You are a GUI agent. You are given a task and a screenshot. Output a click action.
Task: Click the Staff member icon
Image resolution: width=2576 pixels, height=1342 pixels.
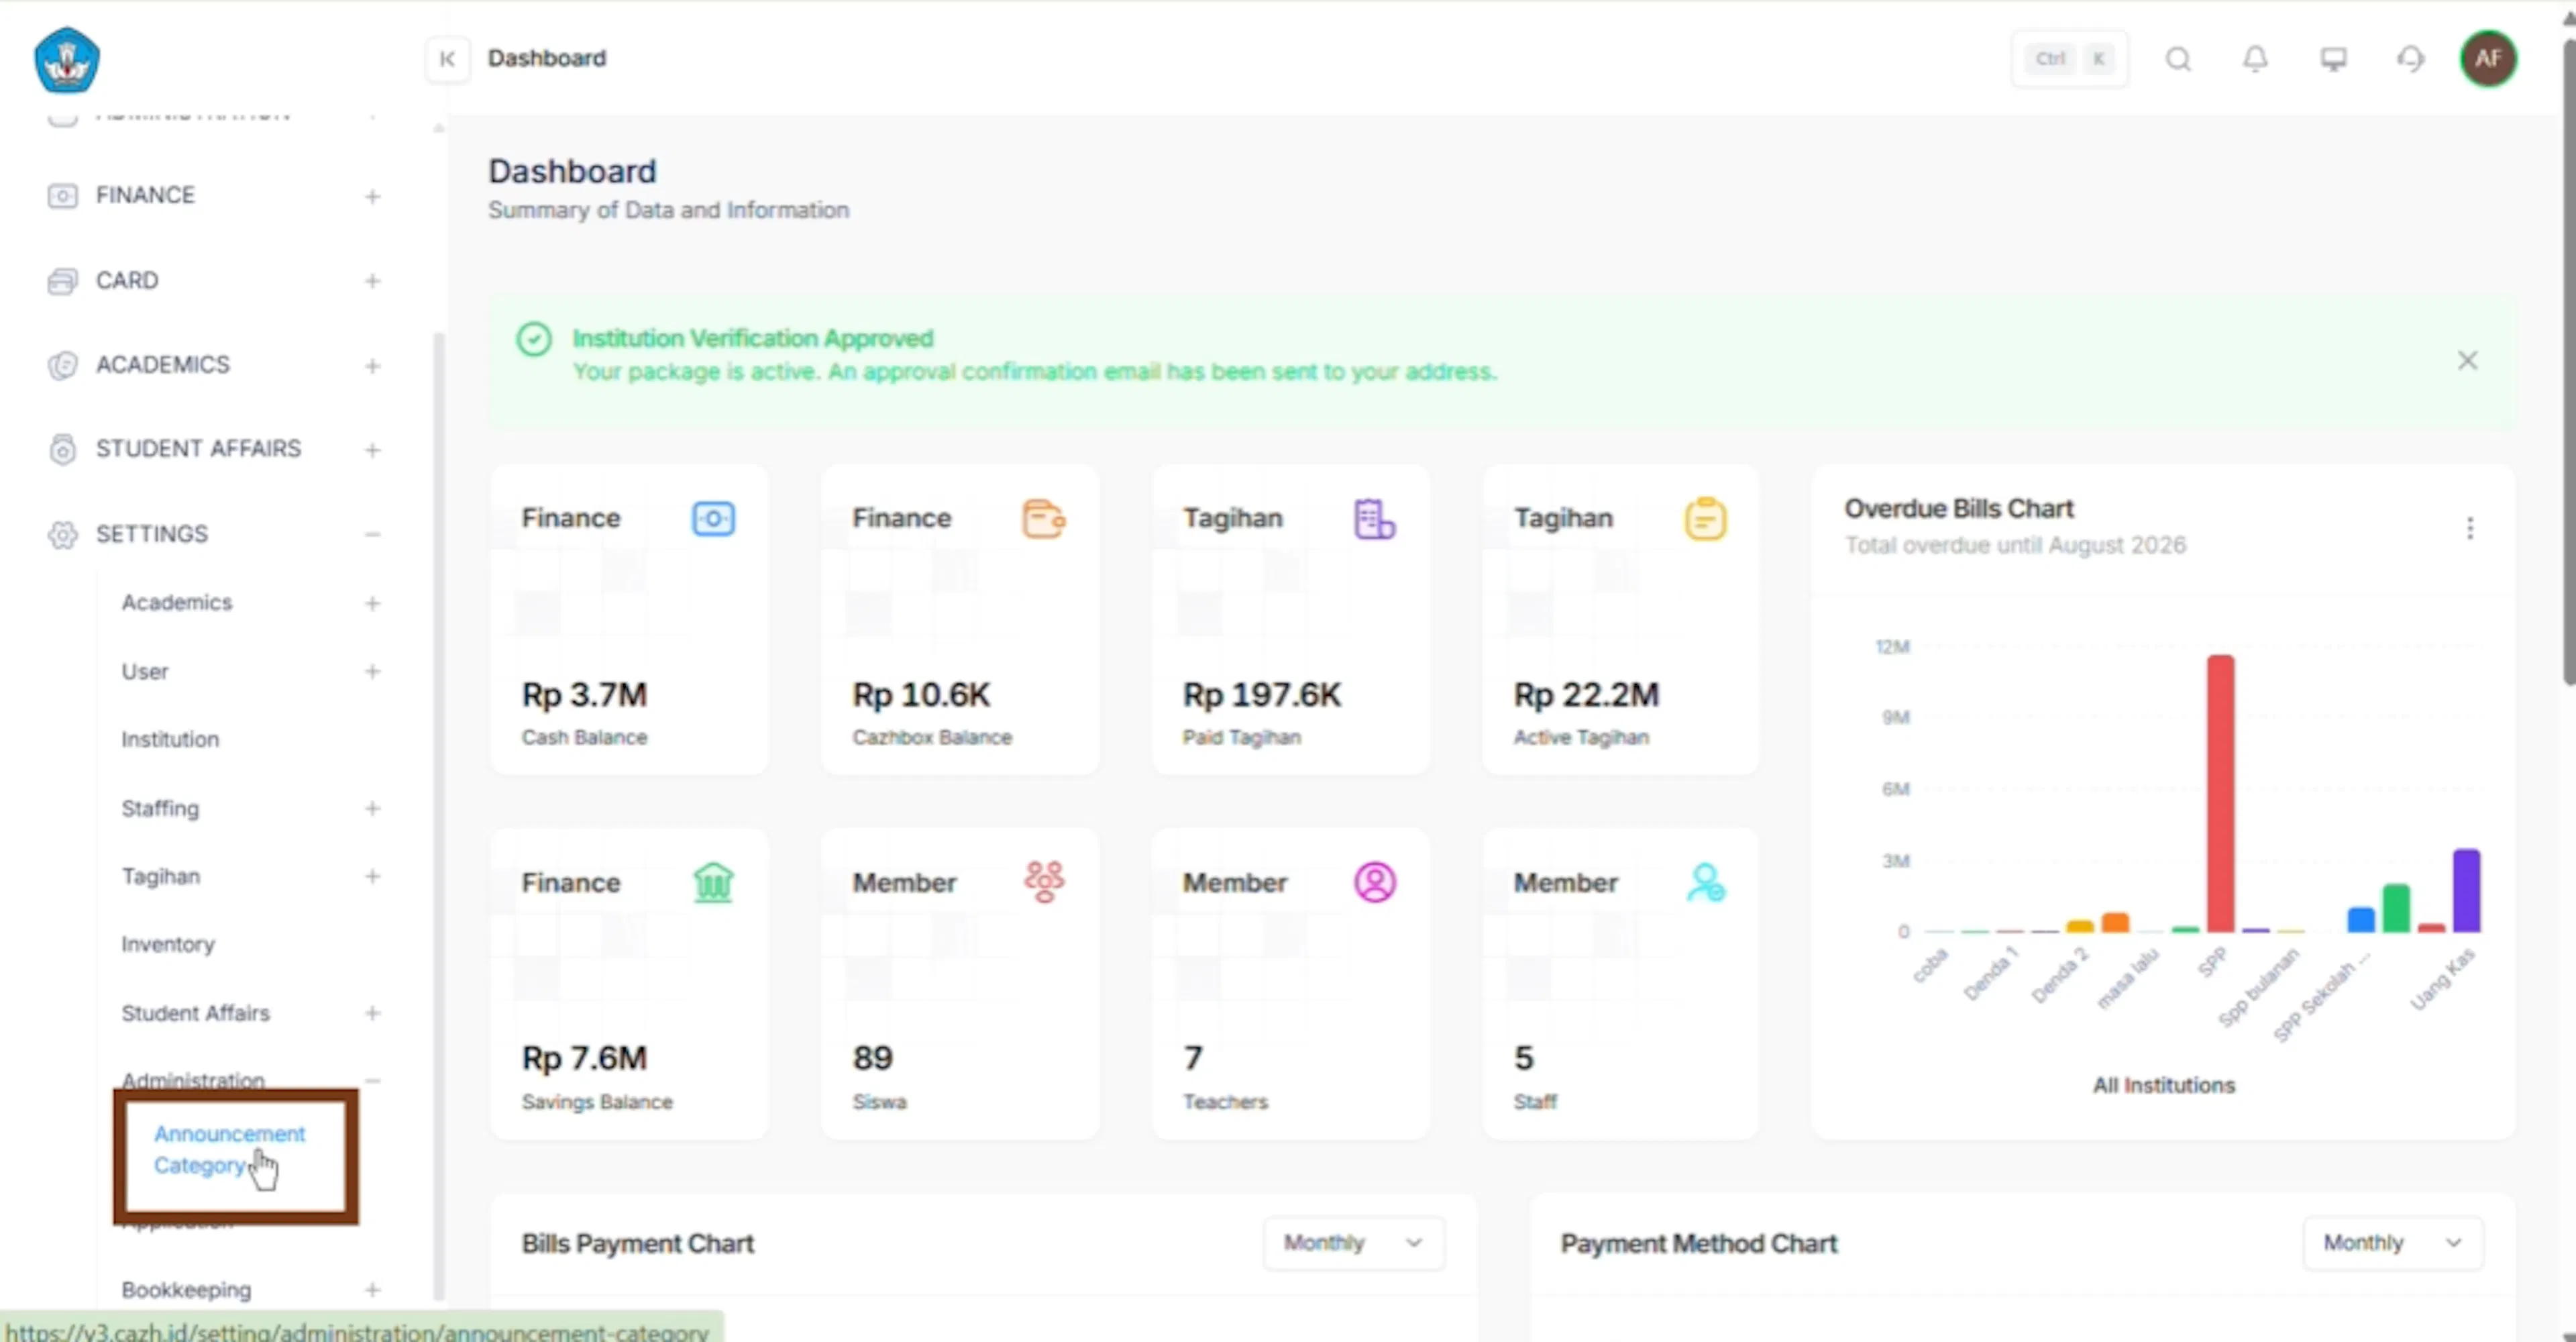tap(1705, 883)
